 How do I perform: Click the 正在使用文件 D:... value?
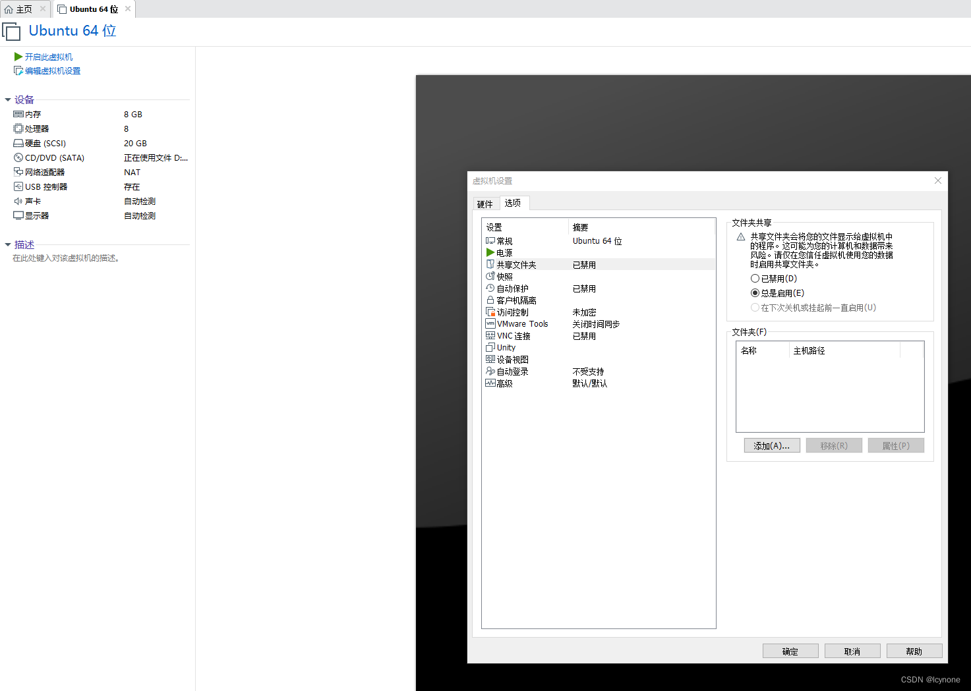(x=156, y=158)
